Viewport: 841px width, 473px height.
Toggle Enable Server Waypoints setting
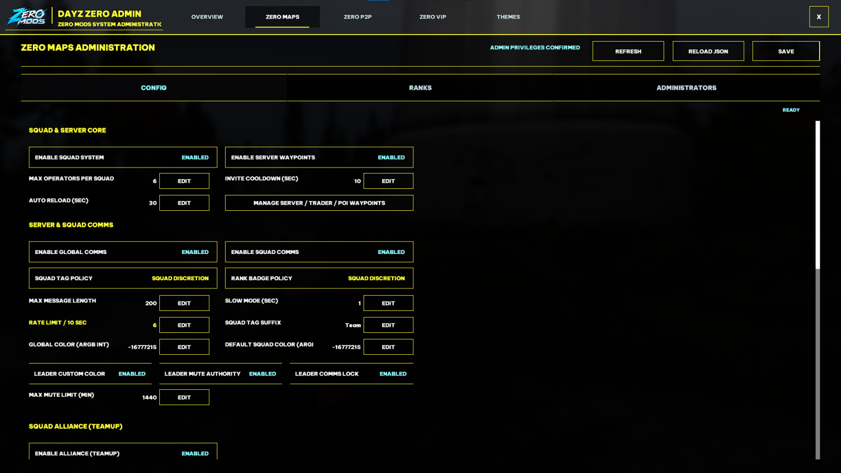[319, 157]
